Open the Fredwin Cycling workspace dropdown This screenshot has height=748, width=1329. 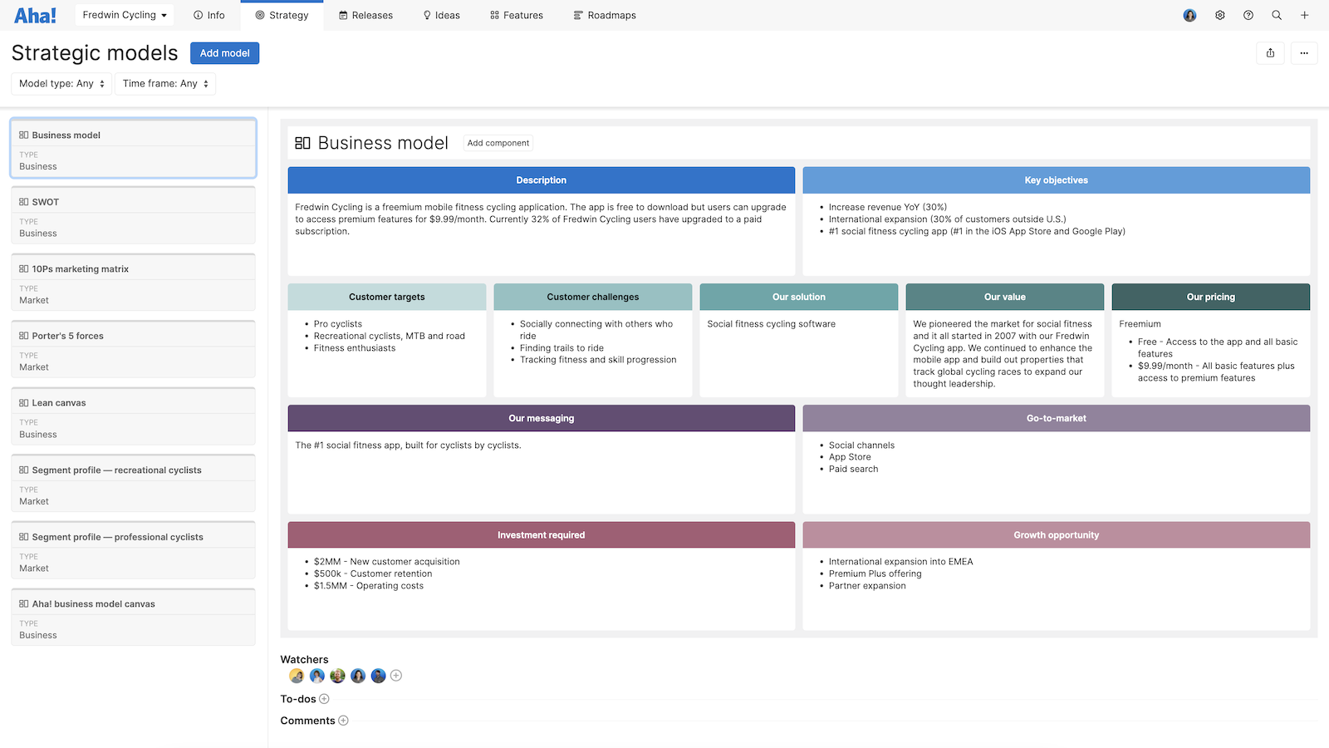click(x=125, y=15)
